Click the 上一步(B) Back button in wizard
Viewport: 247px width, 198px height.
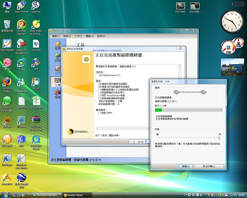click(x=137, y=142)
